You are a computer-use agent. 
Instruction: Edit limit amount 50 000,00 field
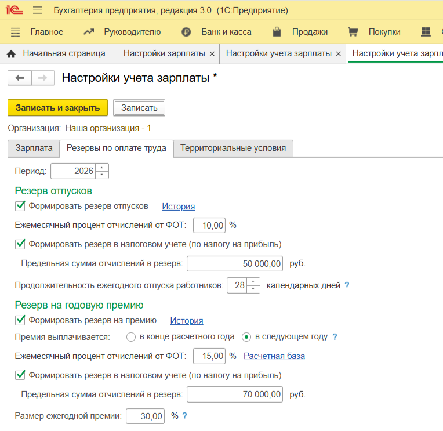click(x=235, y=264)
